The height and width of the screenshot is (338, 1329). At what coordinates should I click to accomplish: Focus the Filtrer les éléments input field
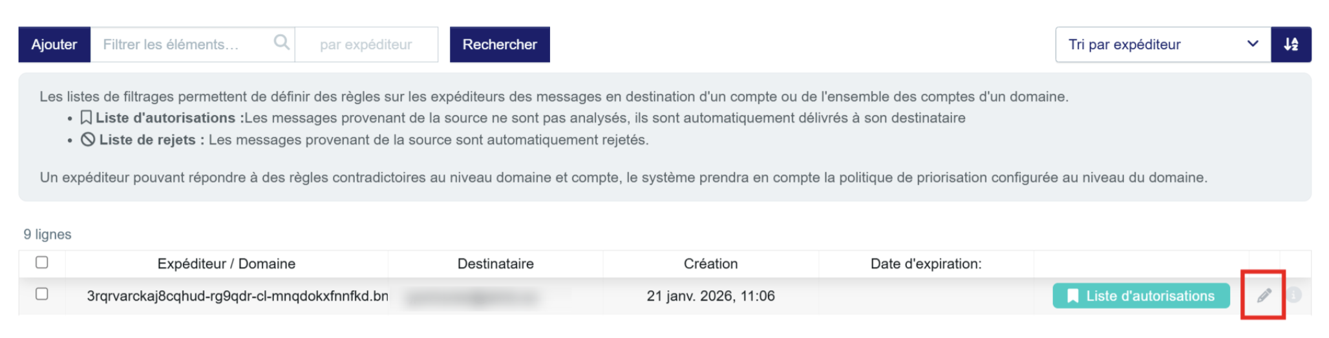pyautogui.click(x=181, y=45)
